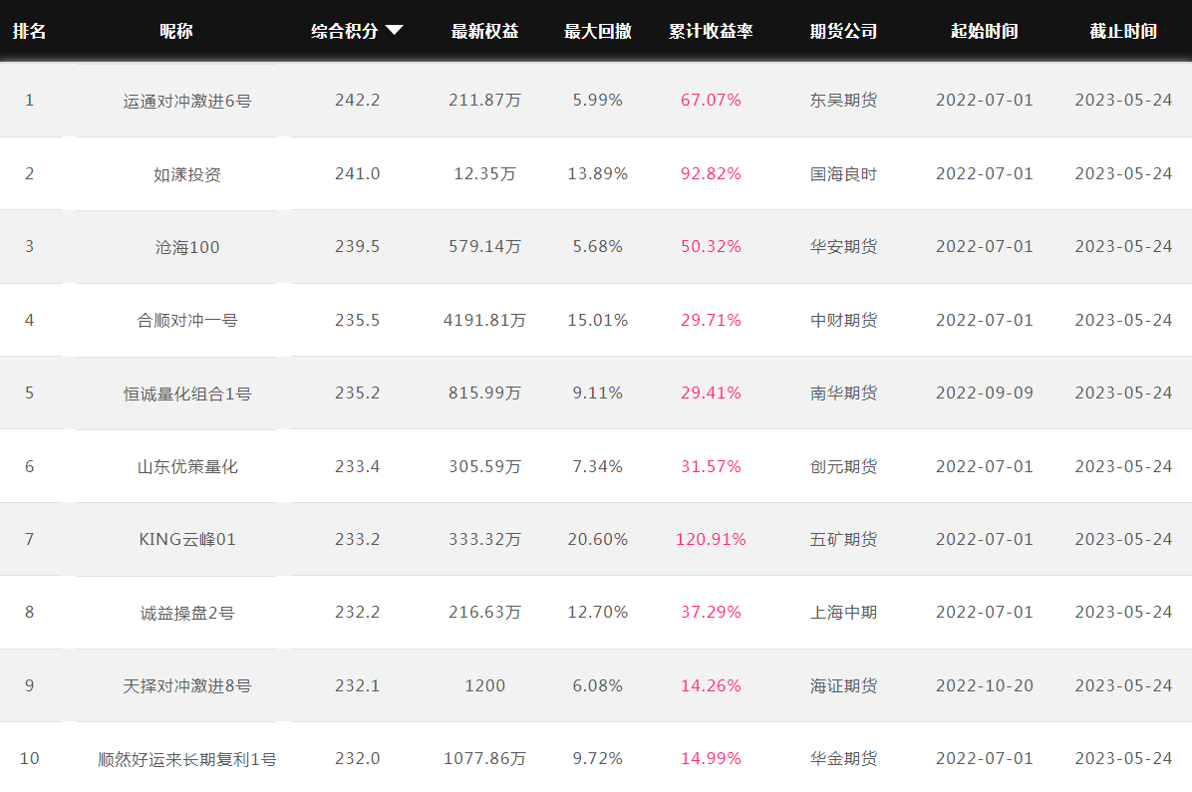
Task: Select the drawdown value 15.01%
Action: click(x=598, y=320)
